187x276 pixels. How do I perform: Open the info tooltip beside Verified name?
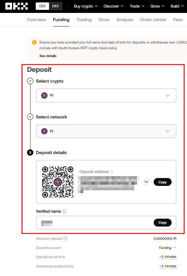64,211
